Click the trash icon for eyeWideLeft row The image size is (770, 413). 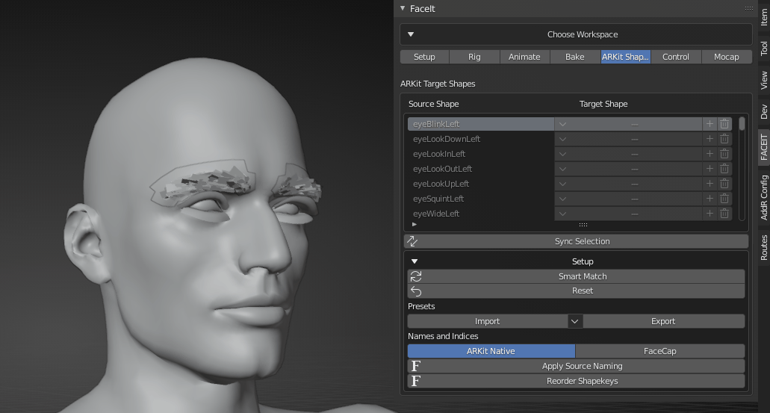[724, 214]
